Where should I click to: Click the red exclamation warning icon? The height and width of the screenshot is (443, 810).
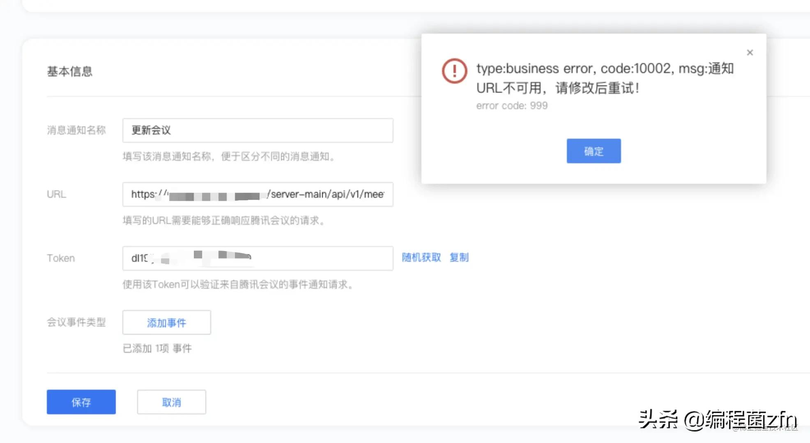coord(454,71)
